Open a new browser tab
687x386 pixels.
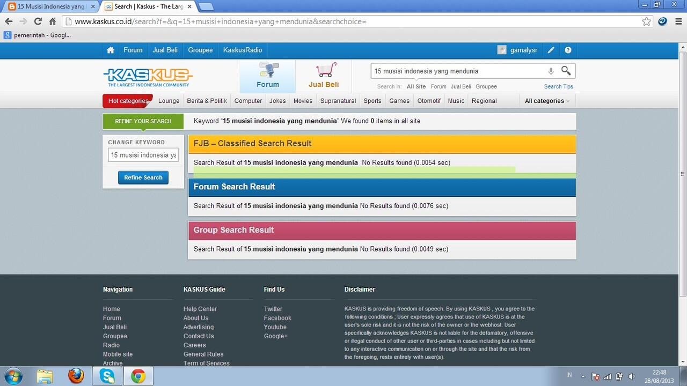pos(206,6)
